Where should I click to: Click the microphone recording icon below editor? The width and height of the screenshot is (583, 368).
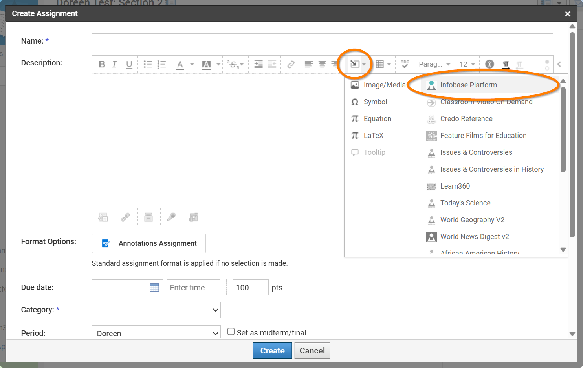tap(171, 217)
